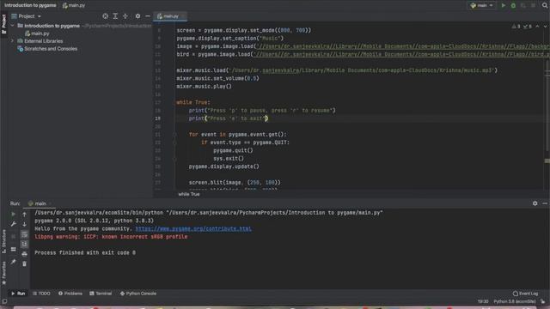Start debugging with the green bug icon
The width and height of the screenshot is (550, 309).
tap(513, 5)
